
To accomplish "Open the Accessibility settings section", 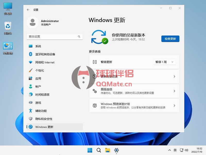I will click(41, 111).
